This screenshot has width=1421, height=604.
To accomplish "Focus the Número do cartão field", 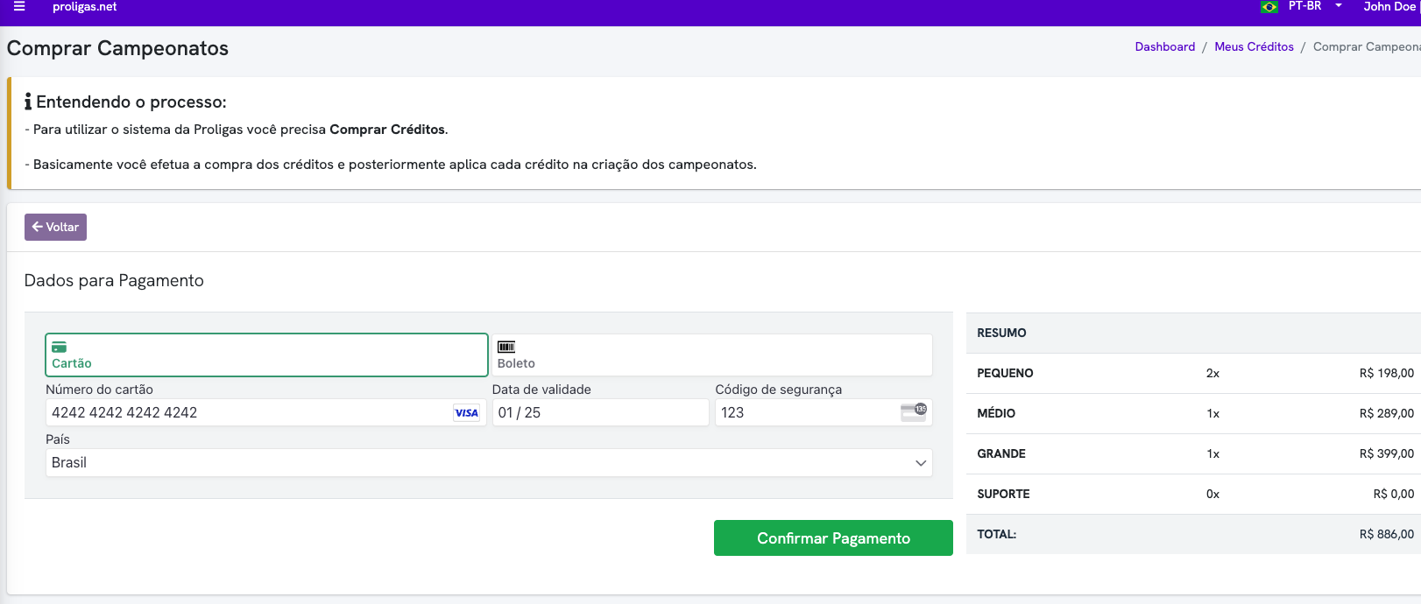I will point(245,413).
